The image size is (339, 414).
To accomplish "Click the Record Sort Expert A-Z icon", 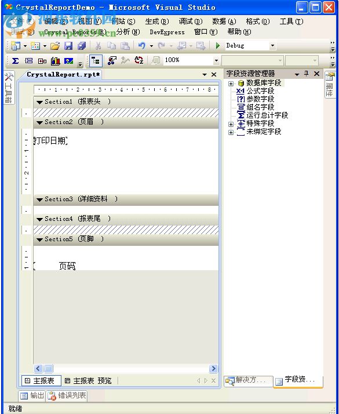I will 138,60.
